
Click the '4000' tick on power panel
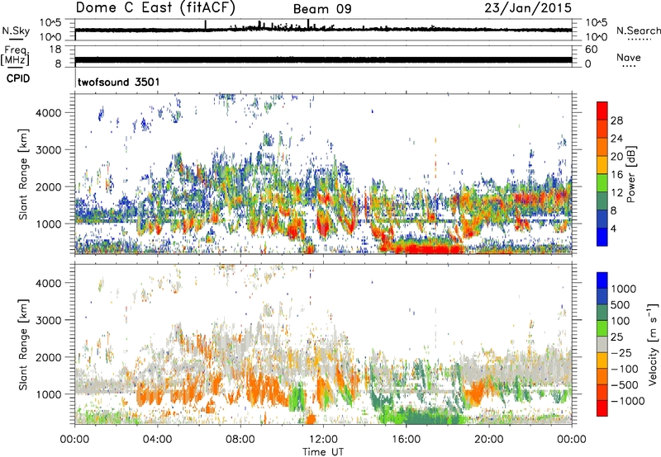point(48,113)
